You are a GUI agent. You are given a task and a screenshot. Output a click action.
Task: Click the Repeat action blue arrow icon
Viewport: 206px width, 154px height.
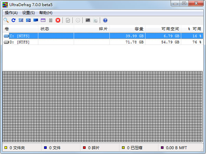click(13, 20)
